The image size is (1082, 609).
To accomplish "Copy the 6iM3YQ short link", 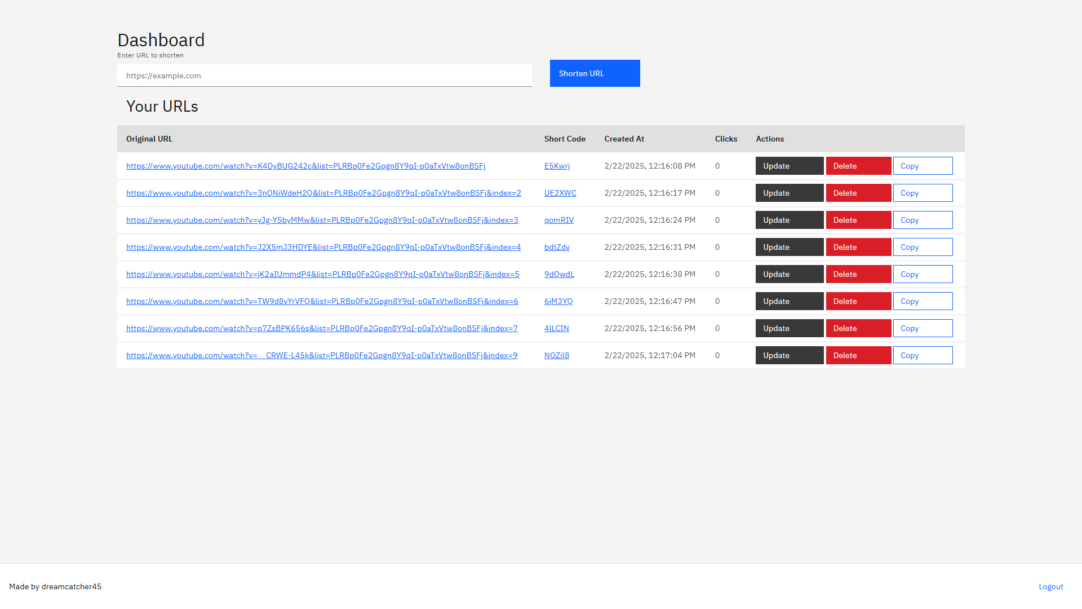I will coord(923,301).
